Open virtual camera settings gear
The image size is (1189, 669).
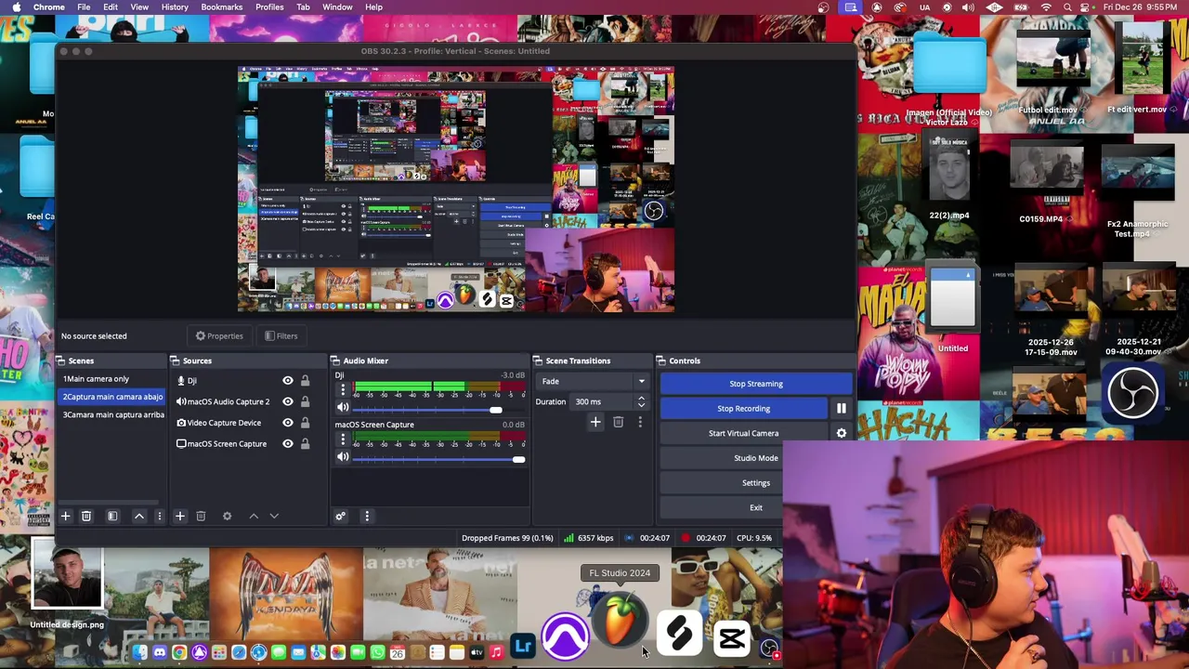(842, 434)
